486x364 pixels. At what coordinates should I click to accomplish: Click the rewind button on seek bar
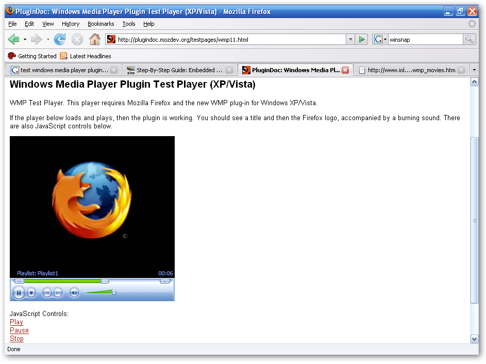click(x=19, y=281)
